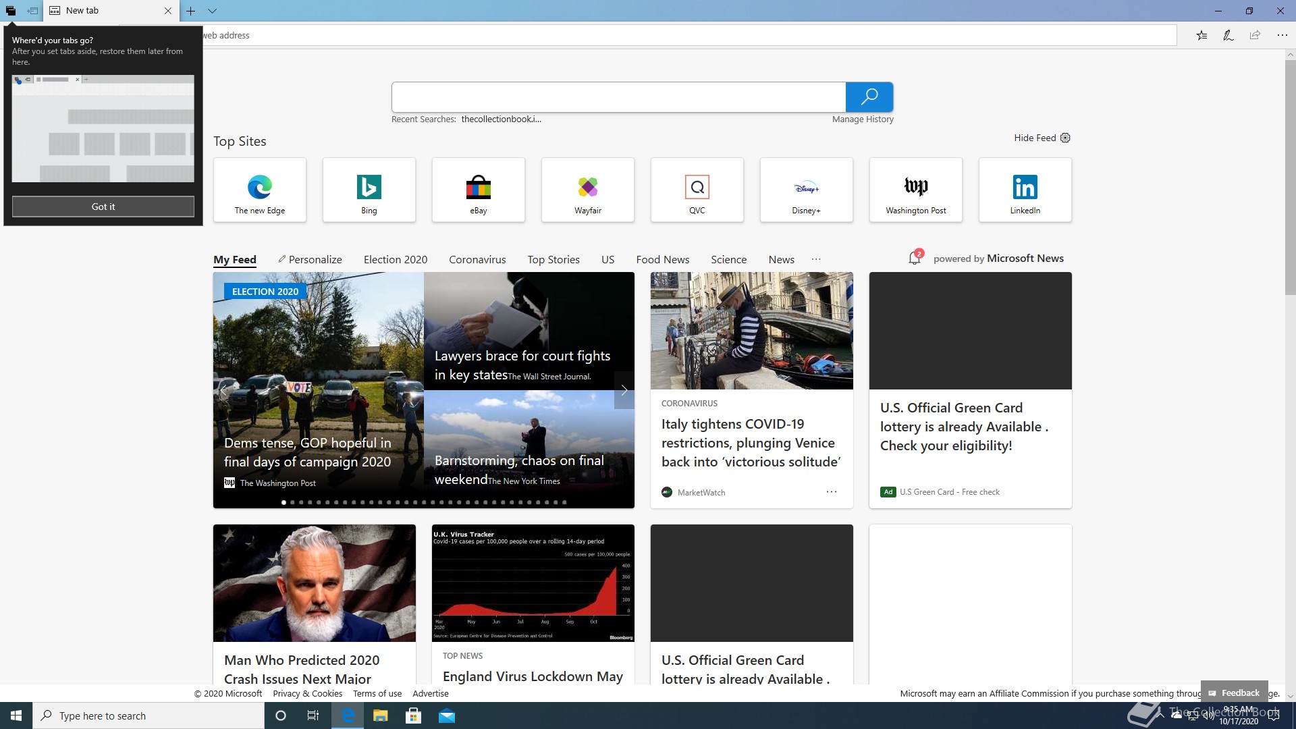This screenshot has width=1296, height=729.
Task: Click the web address bar
Action: point(648,35)
